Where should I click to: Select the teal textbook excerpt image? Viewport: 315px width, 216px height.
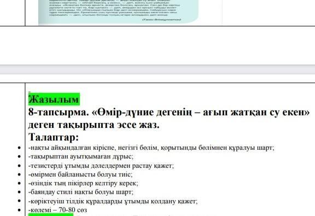coord(119,11)
